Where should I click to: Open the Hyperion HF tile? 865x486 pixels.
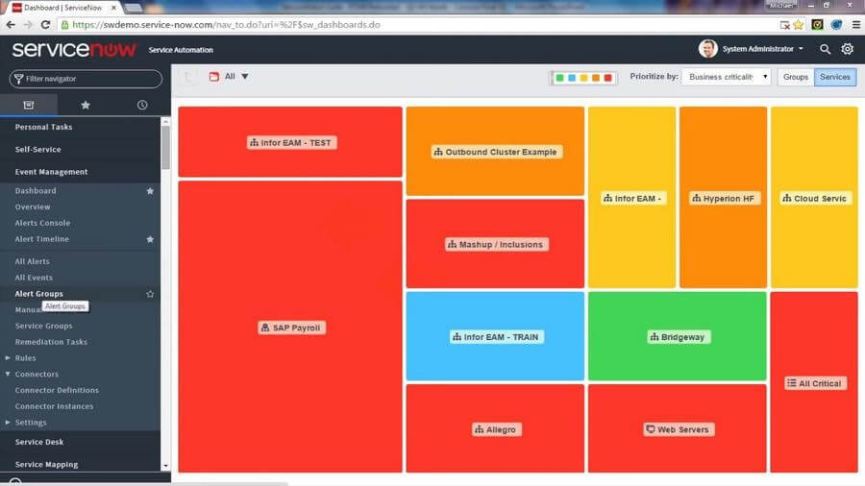point(723,198)
